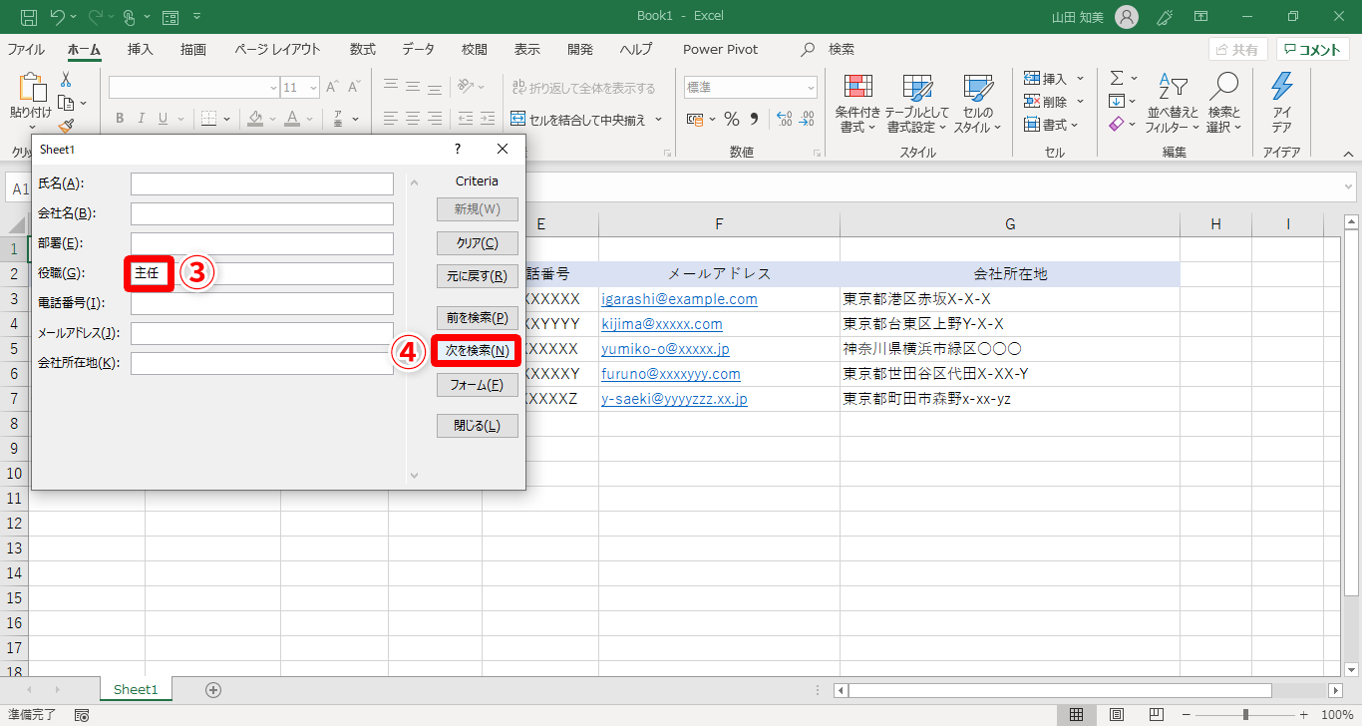Click the Fill down-arrow icon in editing group
The height and width of the screenshot is (726, 1362).
(1117, 101)
